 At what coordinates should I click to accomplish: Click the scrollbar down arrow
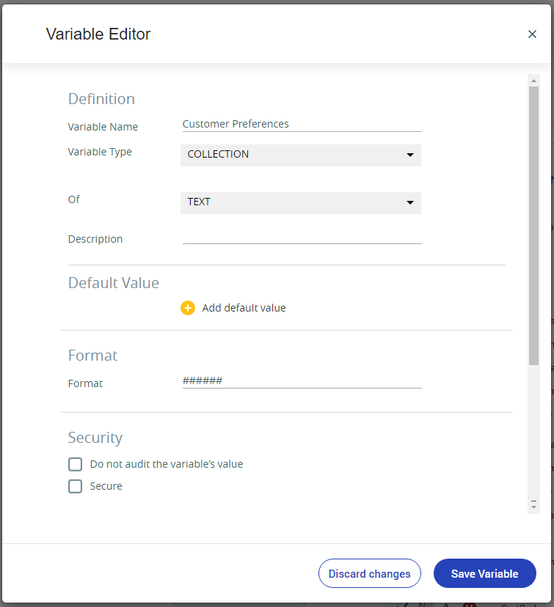click(x=533, y=505)
